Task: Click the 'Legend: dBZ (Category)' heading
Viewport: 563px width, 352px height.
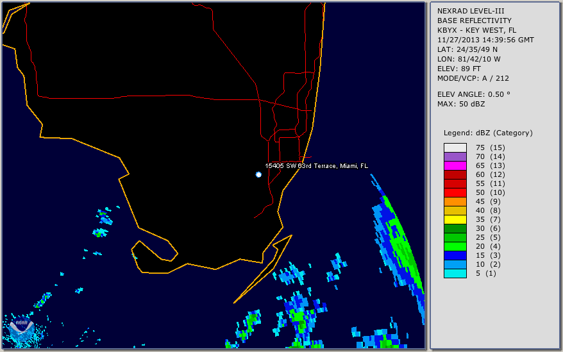Action: click(x=488, y=133)
